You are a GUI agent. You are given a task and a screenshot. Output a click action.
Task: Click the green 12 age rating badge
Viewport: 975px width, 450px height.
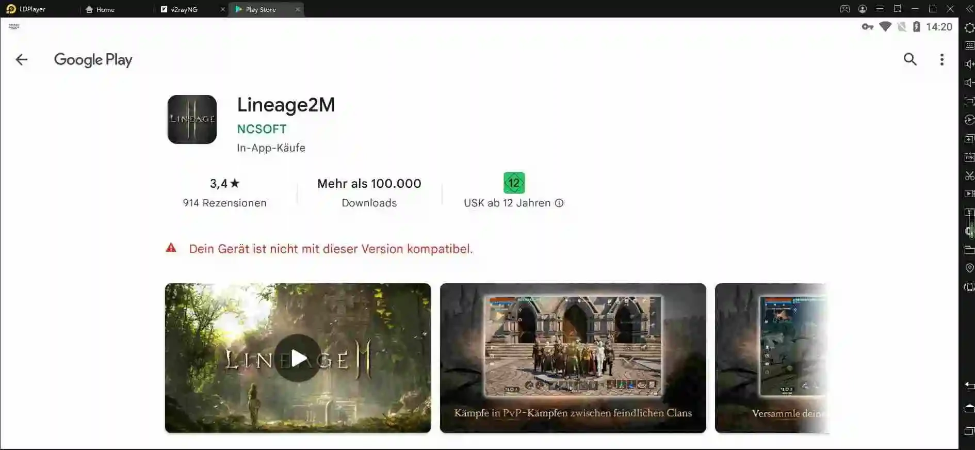tap(514, 183)
